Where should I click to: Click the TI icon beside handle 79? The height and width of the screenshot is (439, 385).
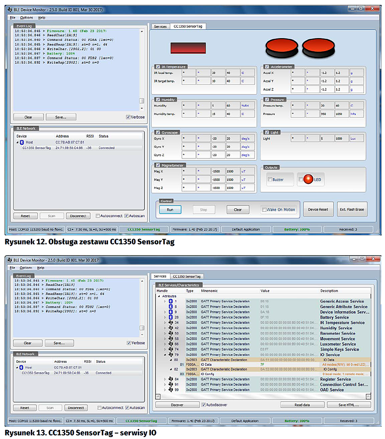tap(171, 355)
